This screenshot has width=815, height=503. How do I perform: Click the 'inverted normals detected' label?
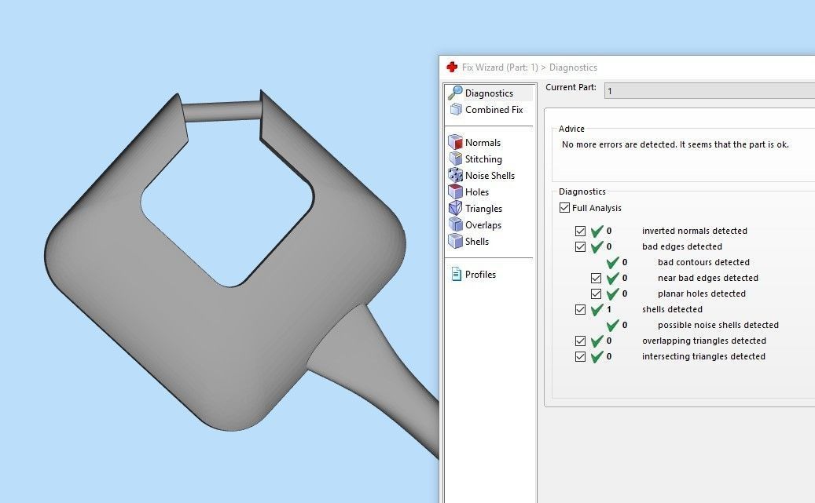click(695, 231)
